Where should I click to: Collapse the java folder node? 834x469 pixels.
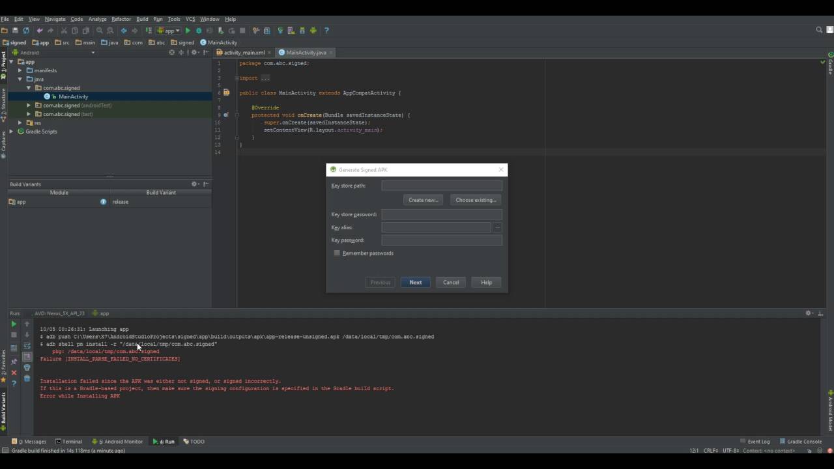tap(20, 79)
